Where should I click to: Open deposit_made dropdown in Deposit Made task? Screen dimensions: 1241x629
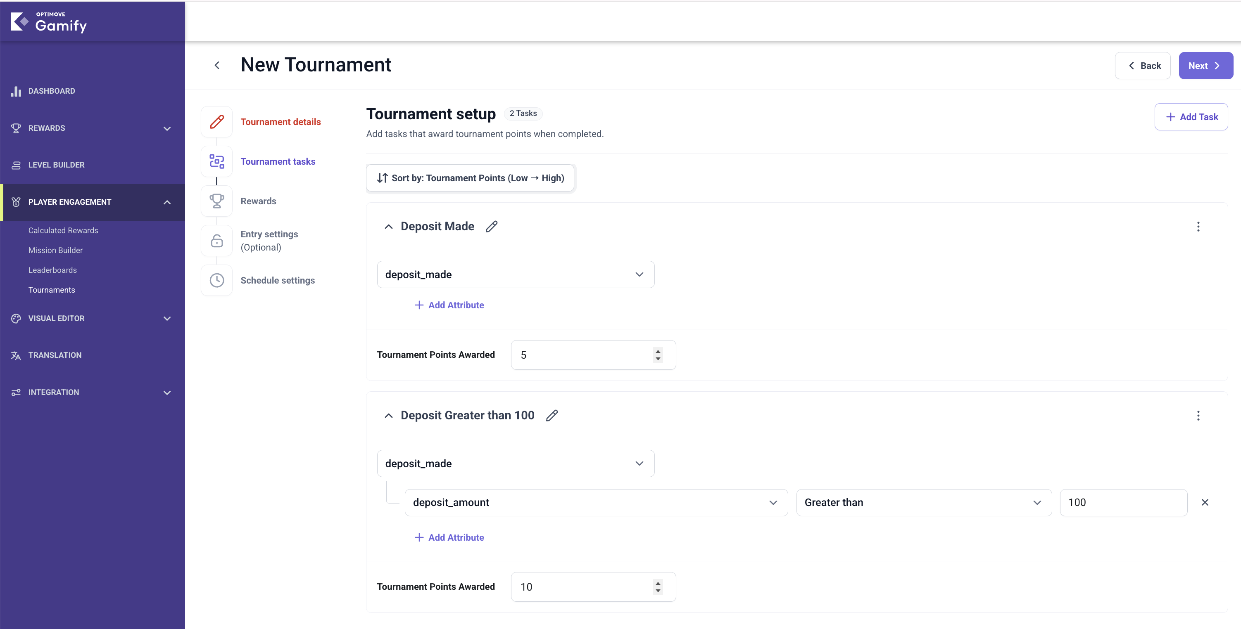(x=516, y=274)
